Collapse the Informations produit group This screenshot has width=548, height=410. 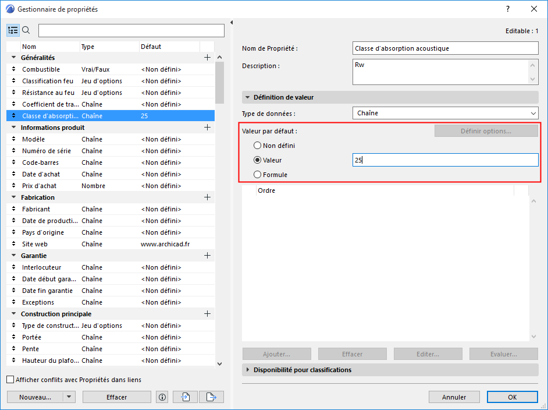click(x=13, y=128)
